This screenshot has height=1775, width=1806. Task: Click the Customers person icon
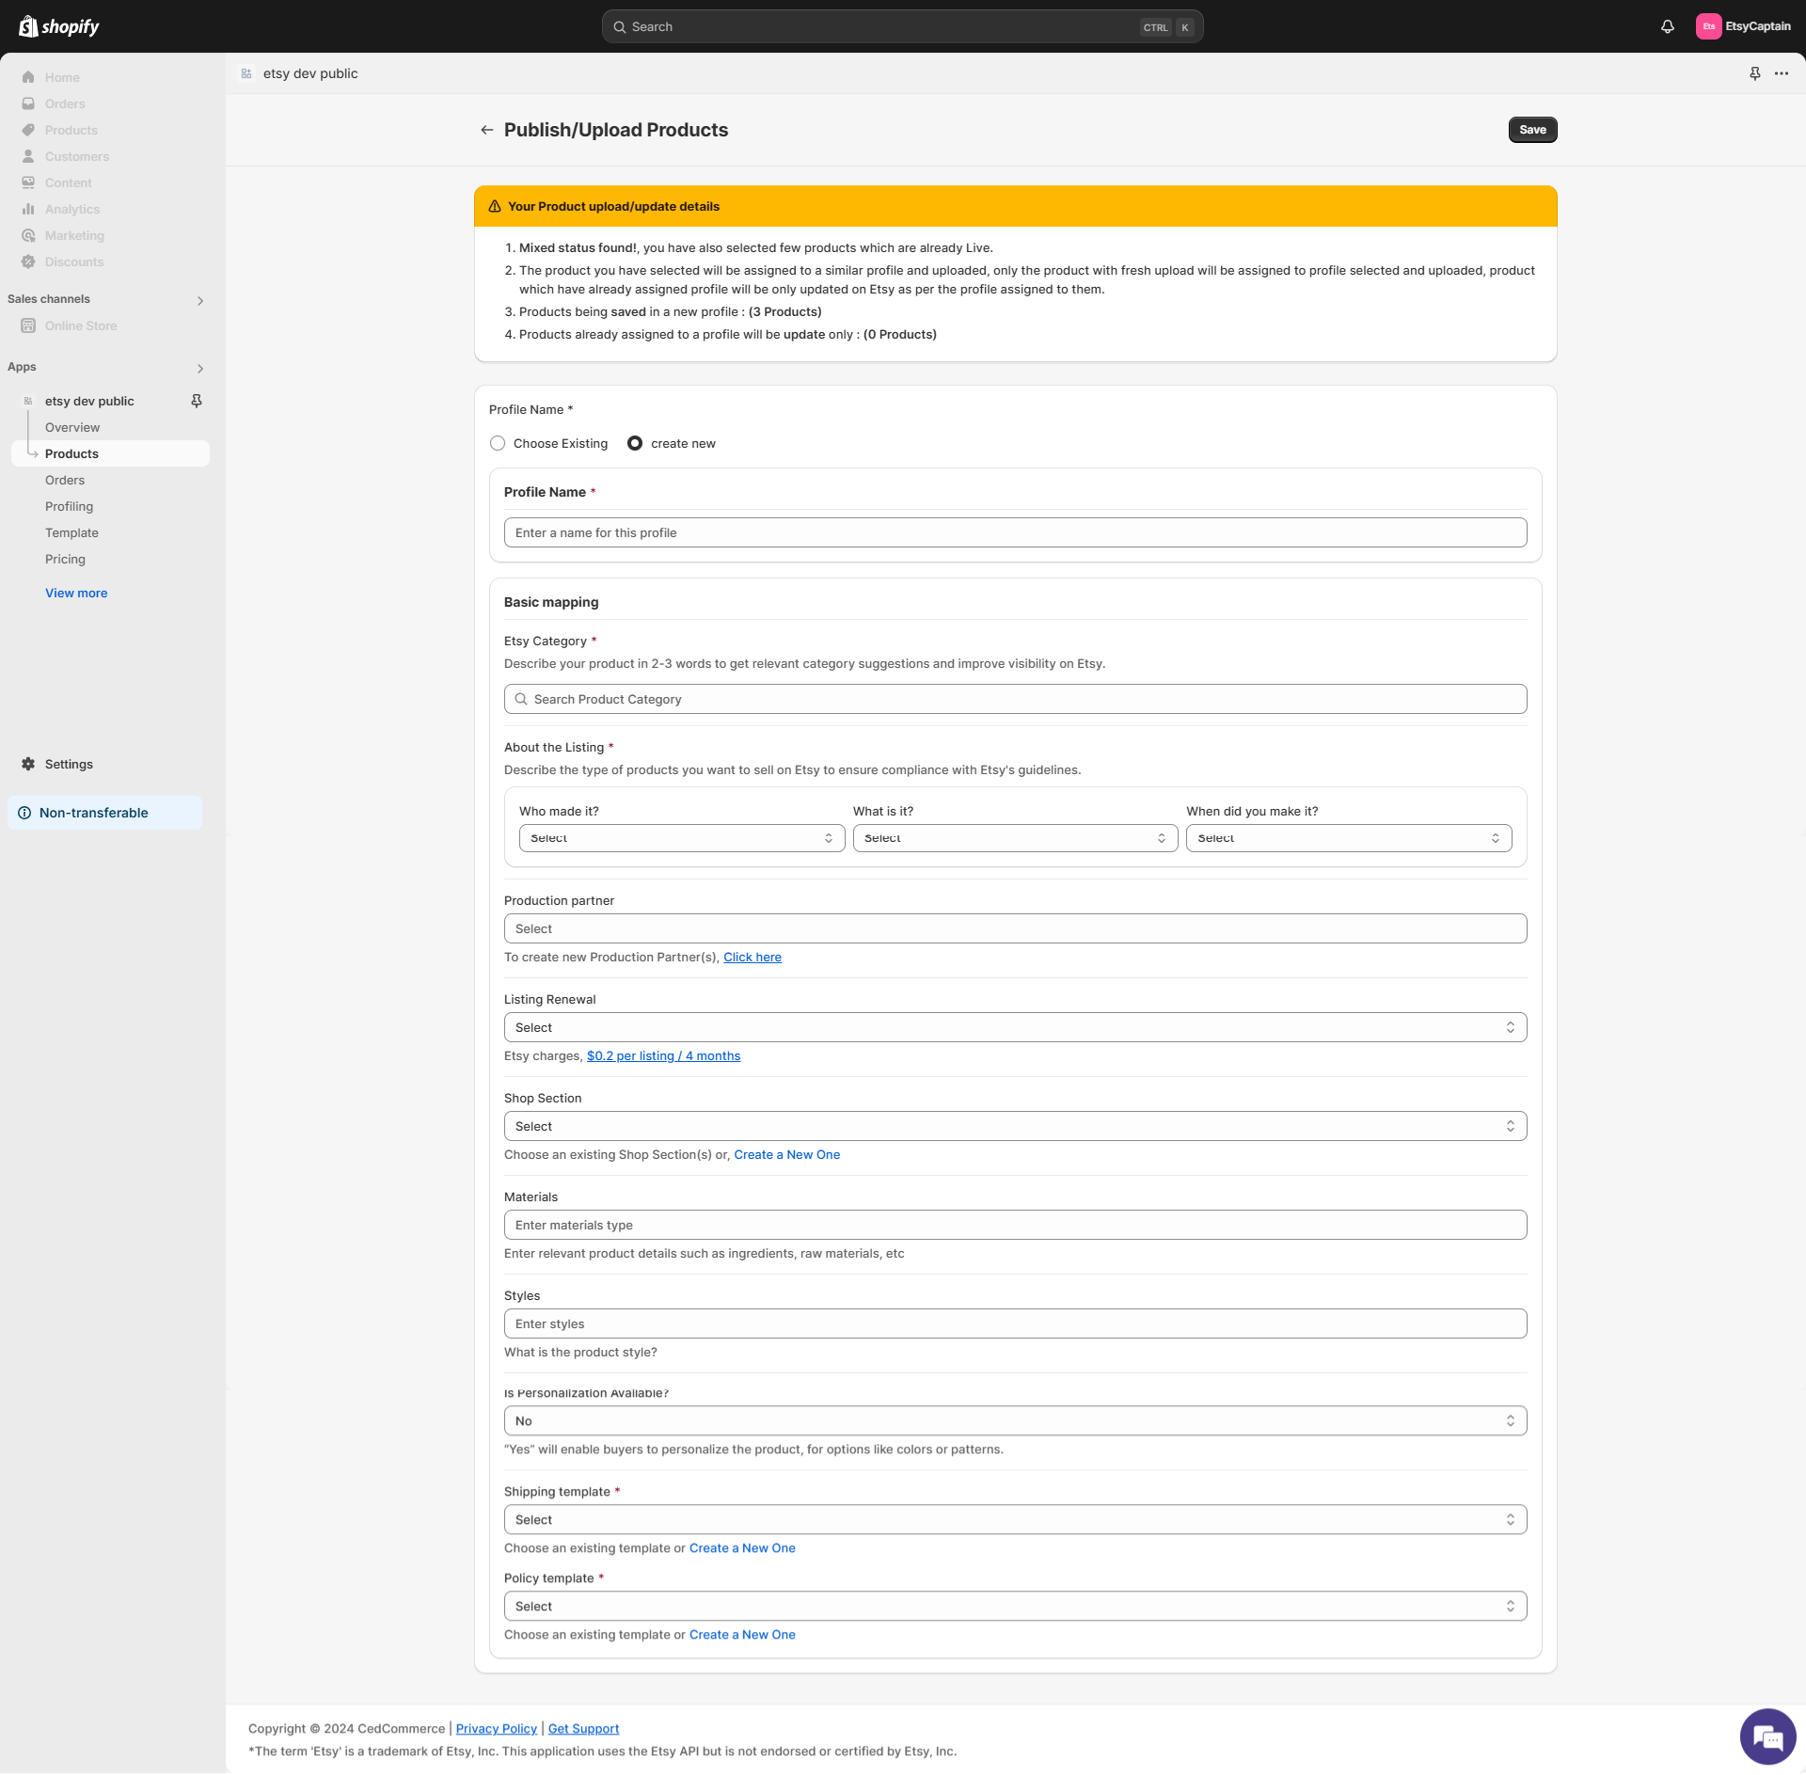coord(28,156)
